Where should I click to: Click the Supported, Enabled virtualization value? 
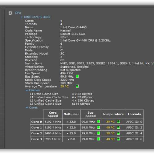coord(75,67)
